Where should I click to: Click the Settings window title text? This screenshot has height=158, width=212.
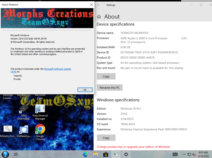(111, 5)
